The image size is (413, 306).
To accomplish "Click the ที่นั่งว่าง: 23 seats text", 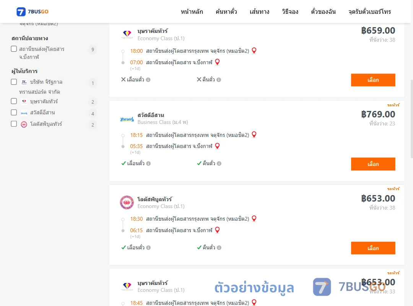I will 382,124.
